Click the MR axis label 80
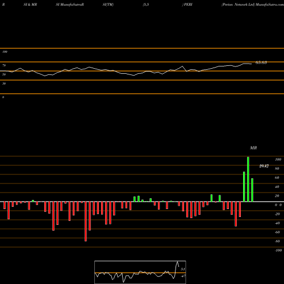This screenshot has width=284, height=284. 277,169
